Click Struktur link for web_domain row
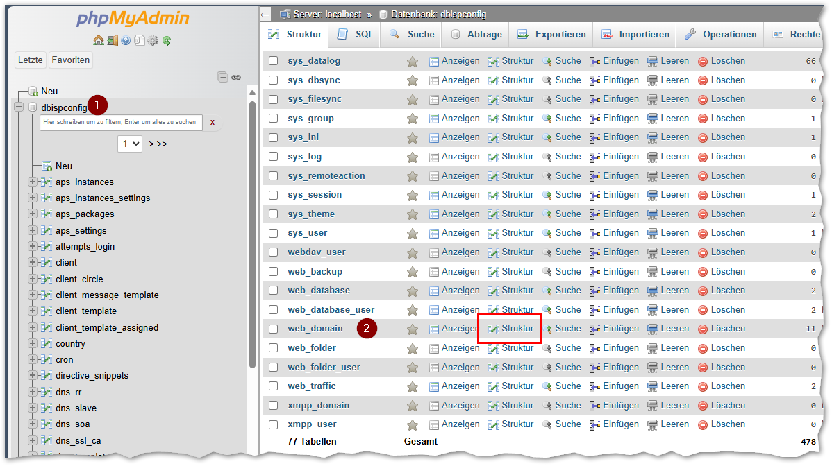 [511, 329]
